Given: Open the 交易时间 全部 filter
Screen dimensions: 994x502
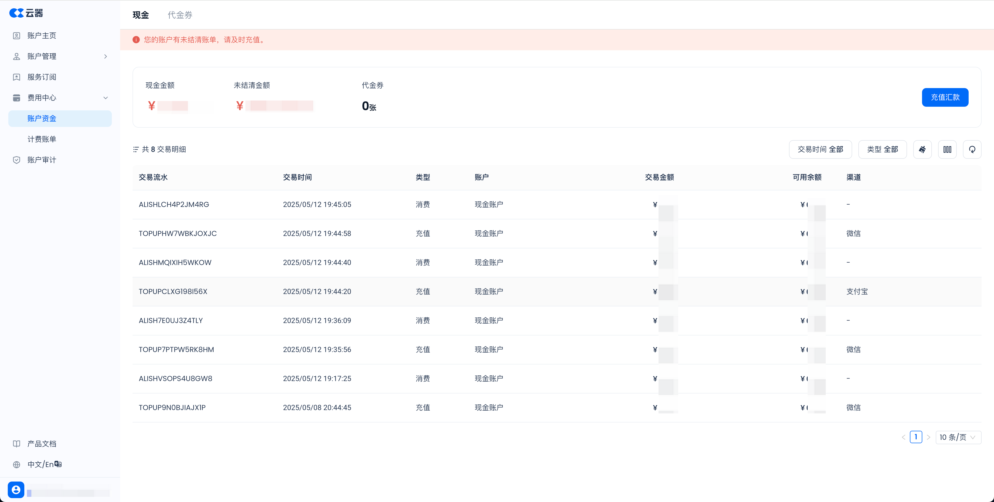Looking at the screenshot, I should coord(820,149).
